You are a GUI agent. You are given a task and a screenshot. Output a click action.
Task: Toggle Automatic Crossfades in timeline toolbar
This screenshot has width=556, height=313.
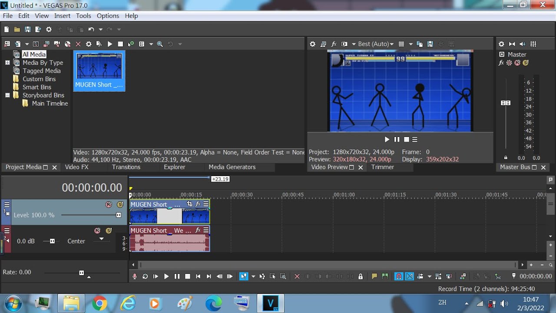pyautogui.click(x=409, y=276)
